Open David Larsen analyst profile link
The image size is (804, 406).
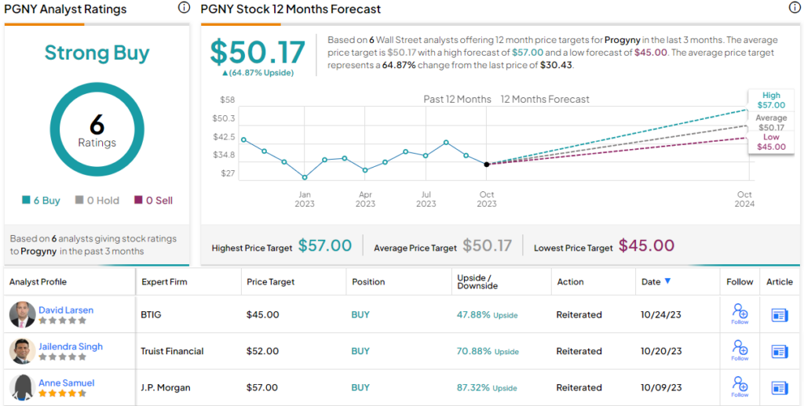point(66,310)
